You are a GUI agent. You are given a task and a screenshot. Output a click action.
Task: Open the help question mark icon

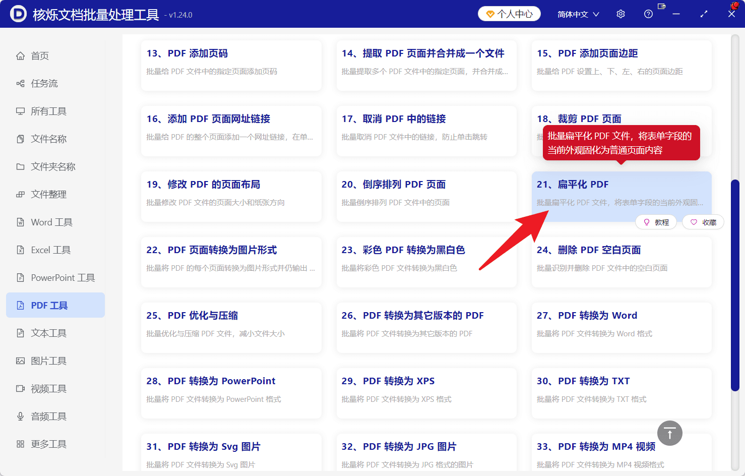(648, 14)
